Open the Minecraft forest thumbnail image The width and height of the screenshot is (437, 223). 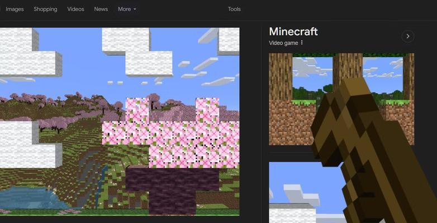click(x=341, y=99)
